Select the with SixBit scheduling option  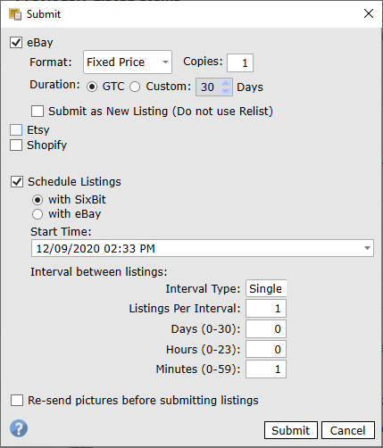[37, 200]
